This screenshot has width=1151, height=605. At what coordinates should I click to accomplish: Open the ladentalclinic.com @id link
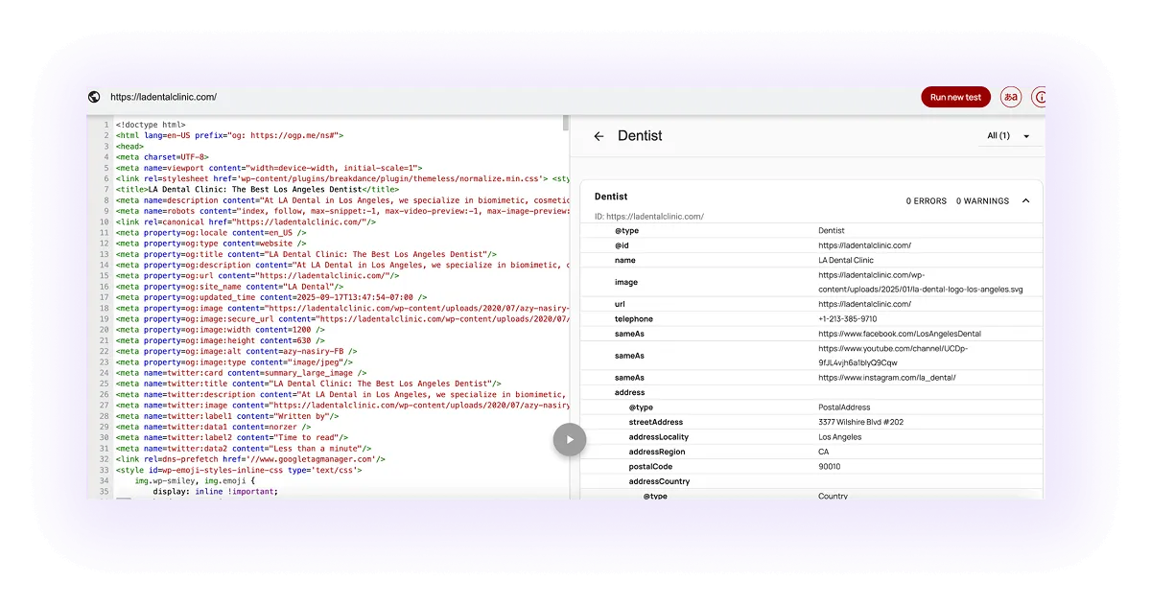point(866,244)
